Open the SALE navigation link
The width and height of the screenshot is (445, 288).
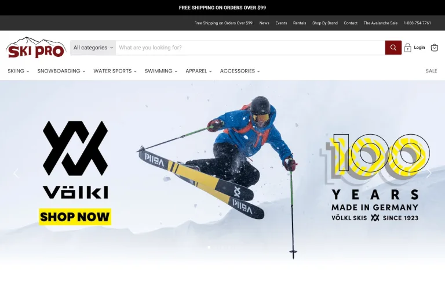431,71
